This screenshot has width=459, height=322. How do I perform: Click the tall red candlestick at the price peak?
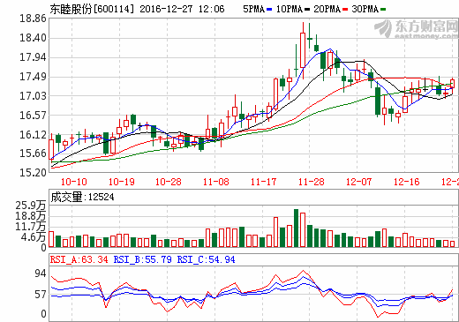pyautogui.click(x=303, y=50)
